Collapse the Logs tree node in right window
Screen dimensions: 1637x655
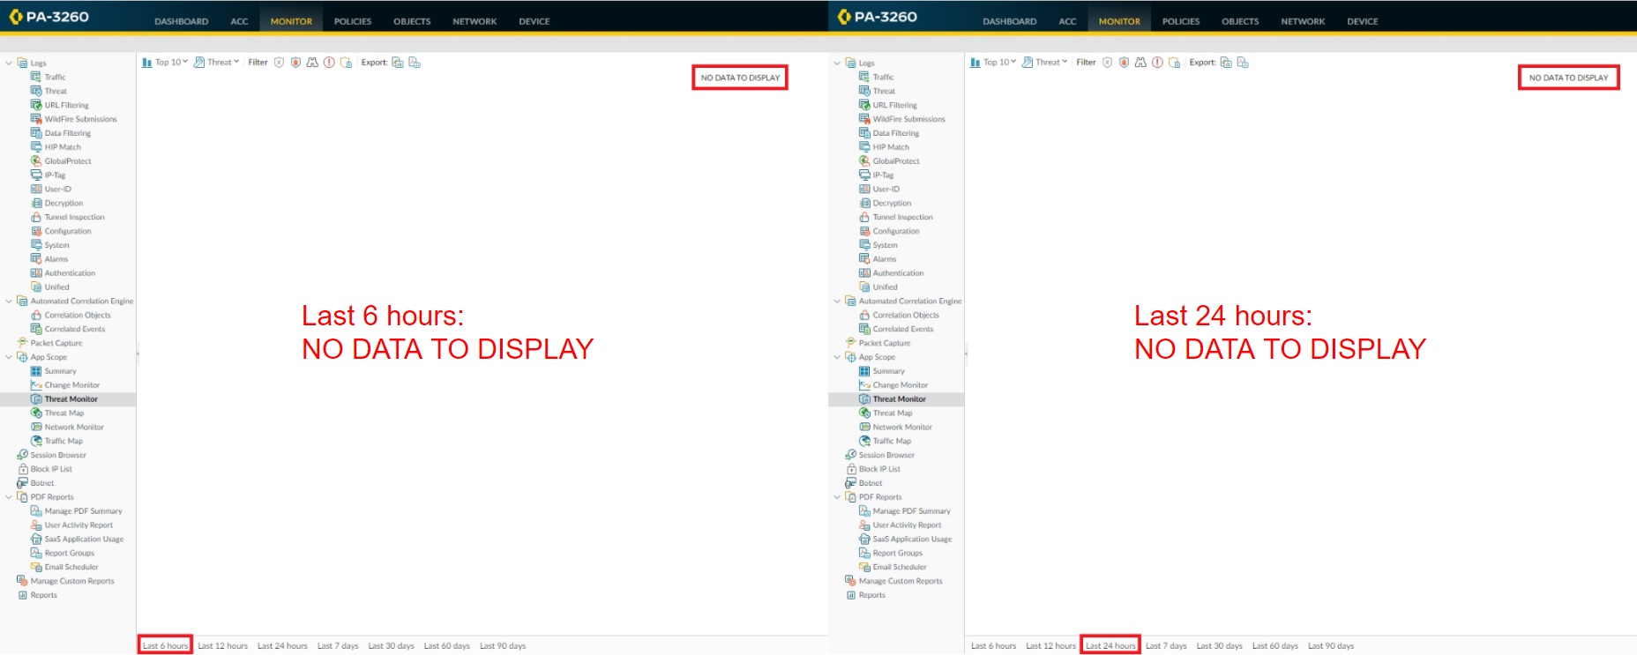point(837,63)
